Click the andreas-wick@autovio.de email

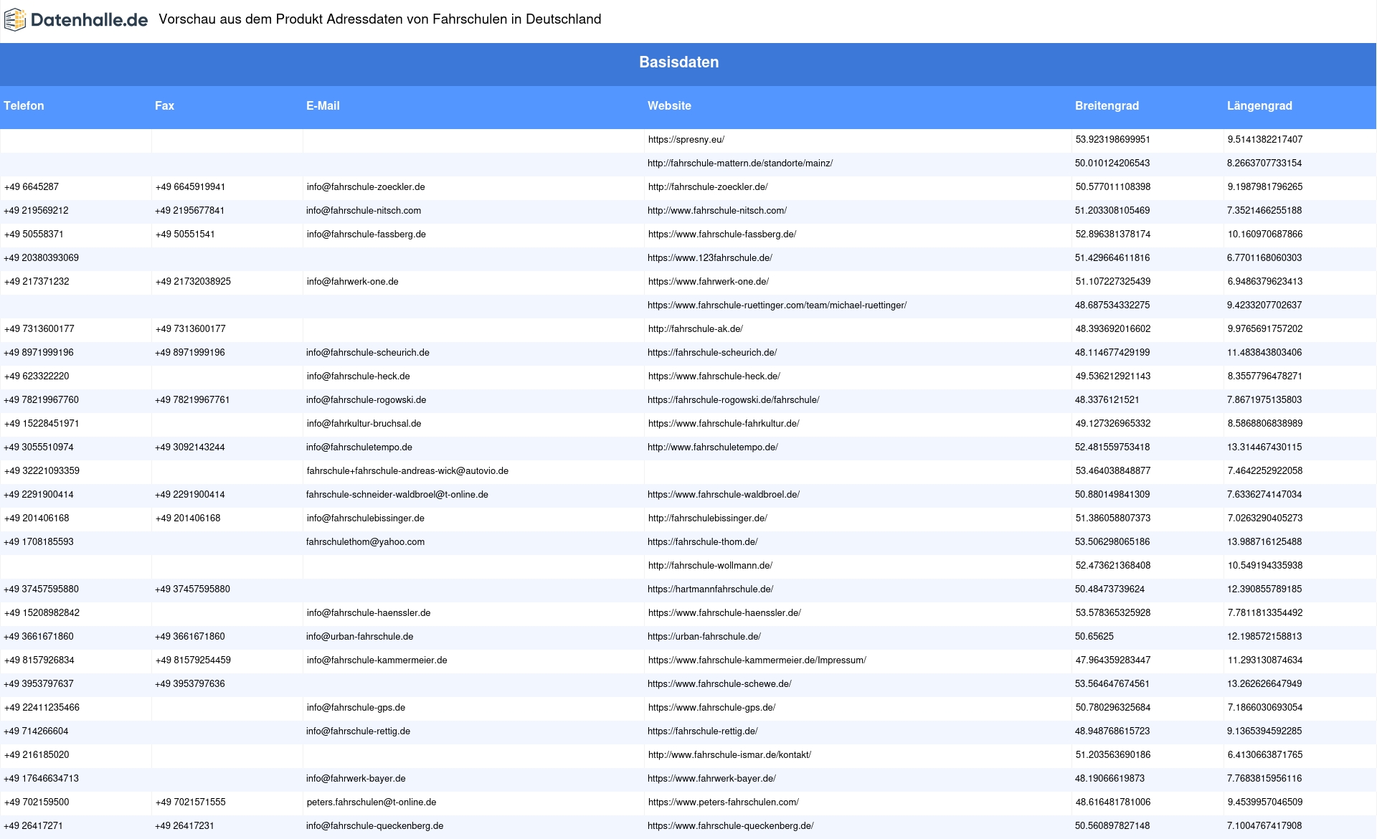407,471
